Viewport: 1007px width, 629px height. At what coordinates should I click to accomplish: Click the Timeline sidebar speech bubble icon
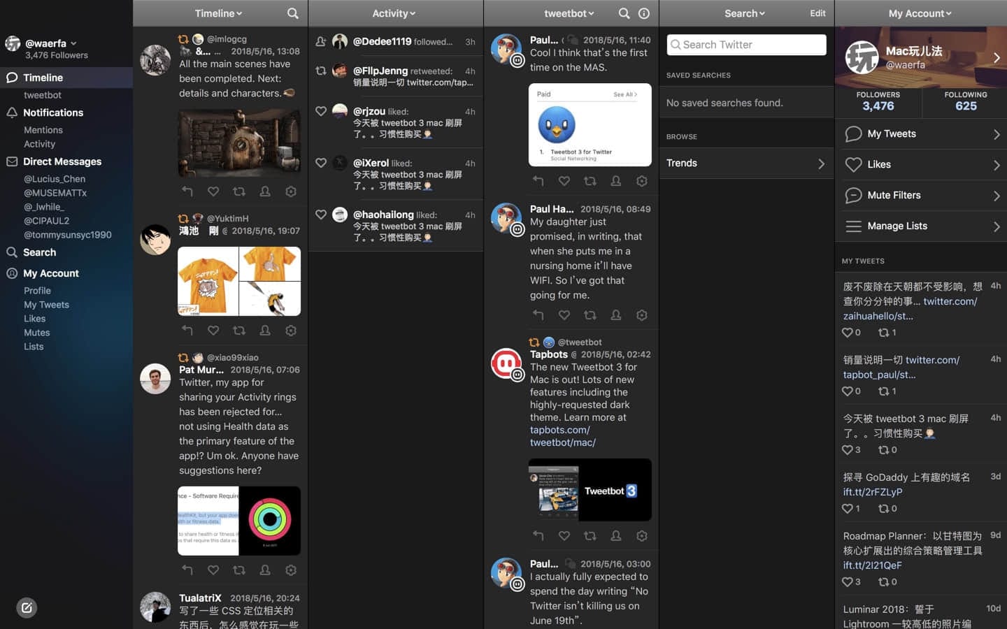pyautogui.click(x=12, y=78)
